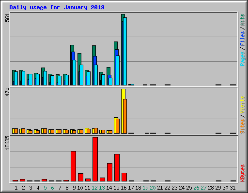Click day 9 on the x-axis
The height and width of the screenshot is (193, 248).
(74, 188)
